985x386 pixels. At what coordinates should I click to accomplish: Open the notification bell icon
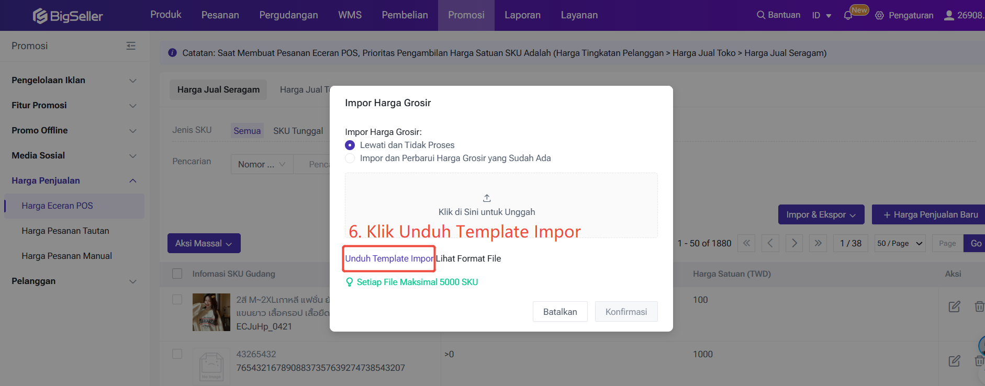(x=848, y=16)
